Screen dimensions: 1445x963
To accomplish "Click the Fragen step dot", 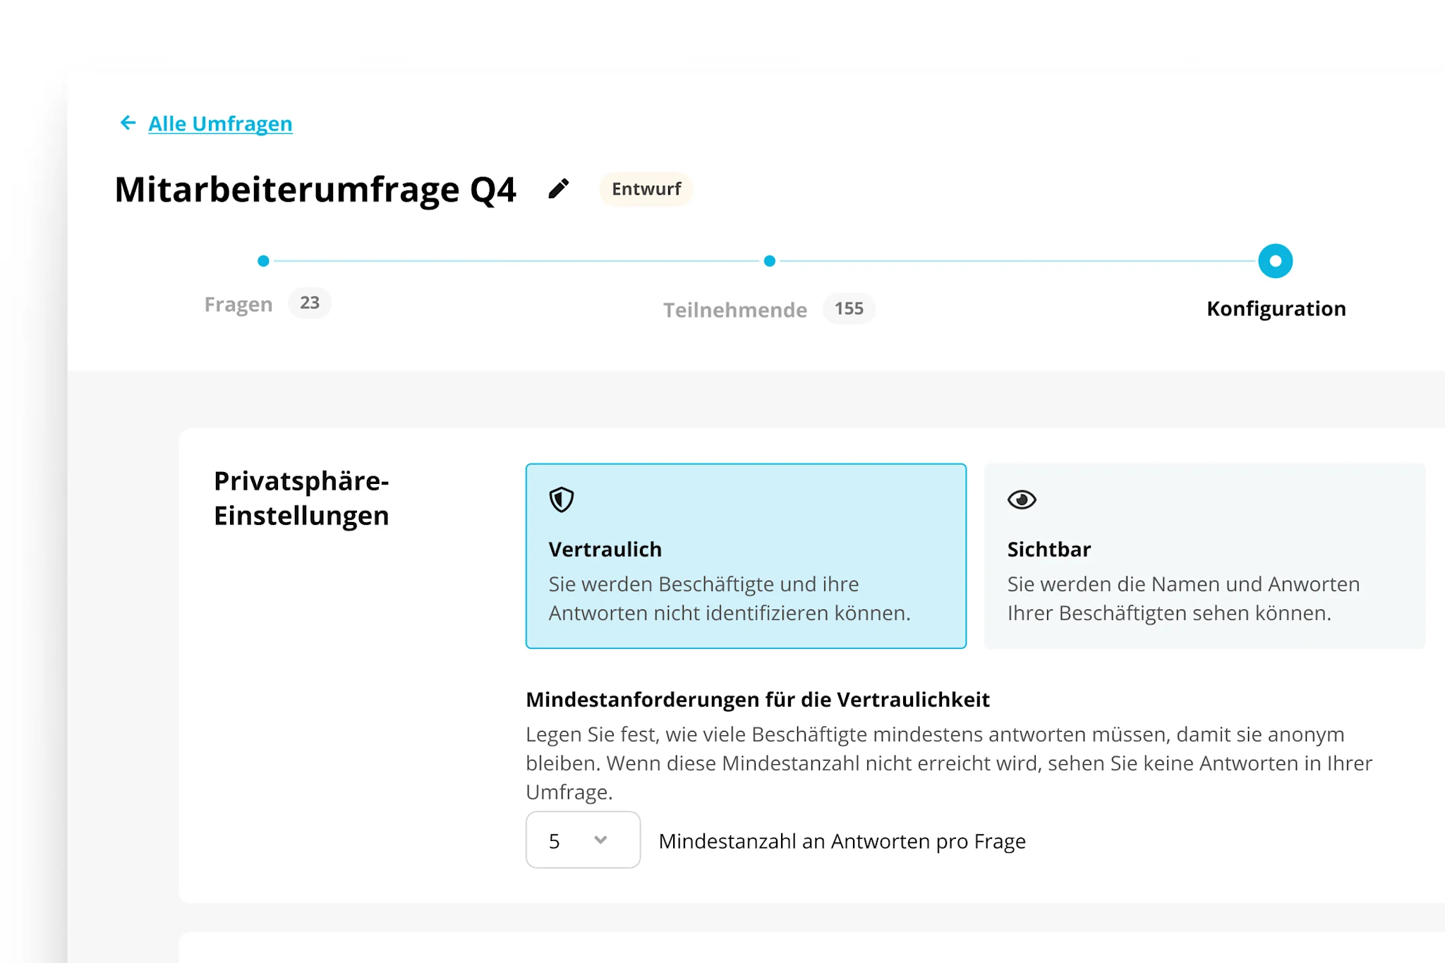I will [x=263, y=261].
